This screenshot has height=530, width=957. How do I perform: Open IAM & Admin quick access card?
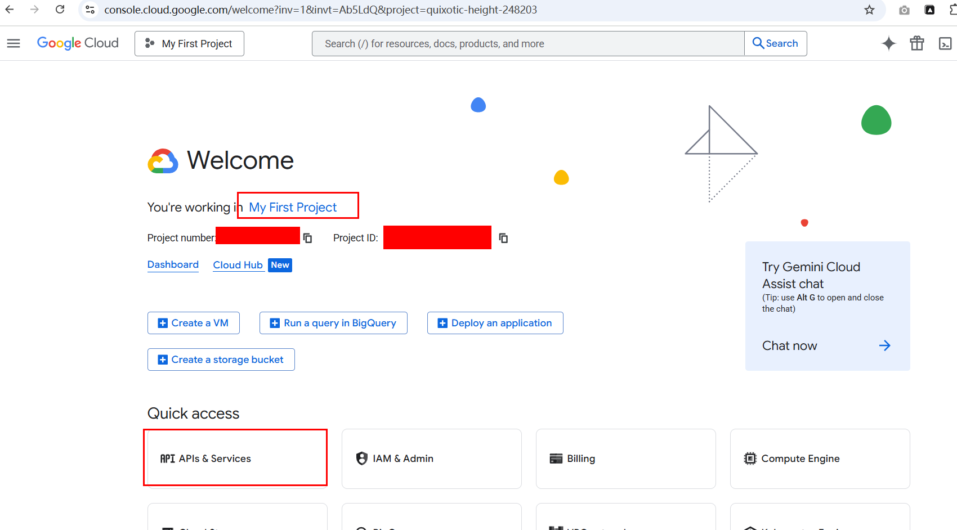click(432, 459)
